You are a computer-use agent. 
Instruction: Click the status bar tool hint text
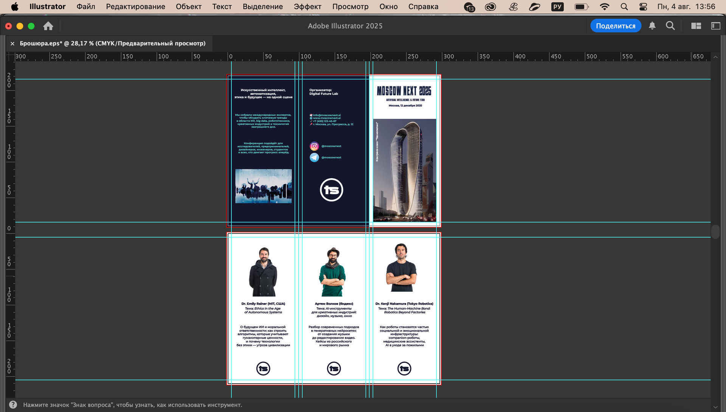[132, 405]
